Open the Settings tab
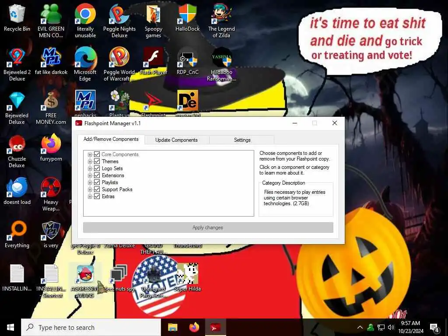The image size is (448, 336). pos(242,140)
